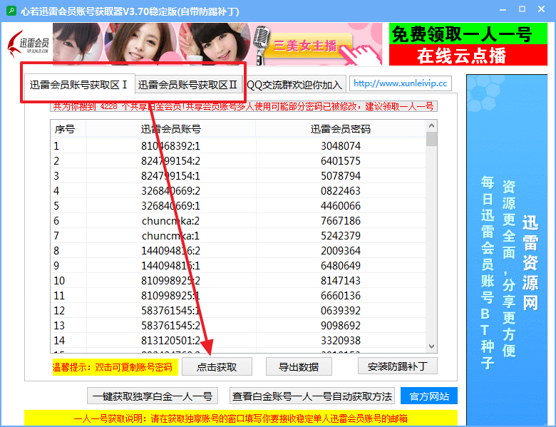Open the QQ交流群欢迎你加入 tab
The width and height of the screenshot is (556, 427).
coord(294,85)
